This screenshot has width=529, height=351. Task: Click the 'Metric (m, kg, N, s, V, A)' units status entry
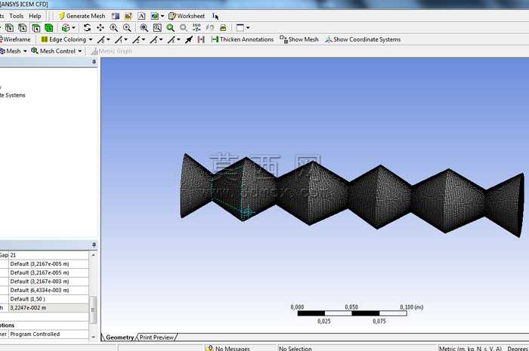[x=470, y=348]
